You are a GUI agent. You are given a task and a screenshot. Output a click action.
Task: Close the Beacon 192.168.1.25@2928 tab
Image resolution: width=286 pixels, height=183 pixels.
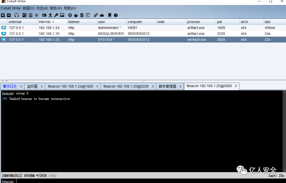click(236, 86)
